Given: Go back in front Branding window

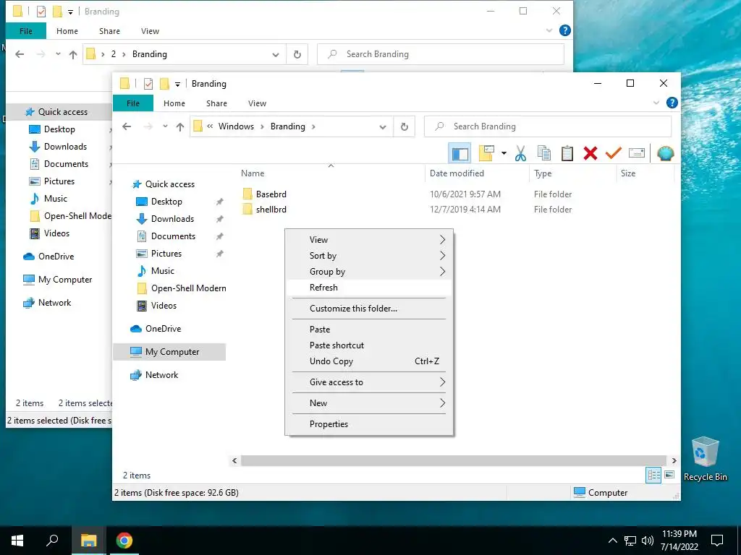Looking at the screenshot, I should [x=127, y=126].
